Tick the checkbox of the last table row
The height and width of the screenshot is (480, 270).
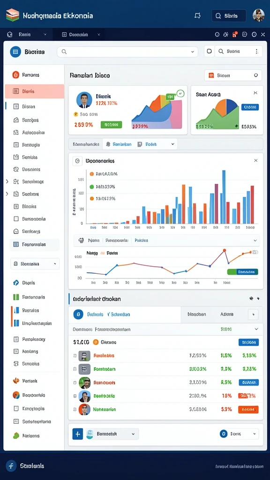[75, 409]
